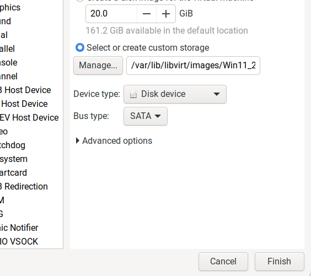The width and height of the screenshot is (311, 276).
Task: Click the Cancel button
Action: click(x=223, y=261)
